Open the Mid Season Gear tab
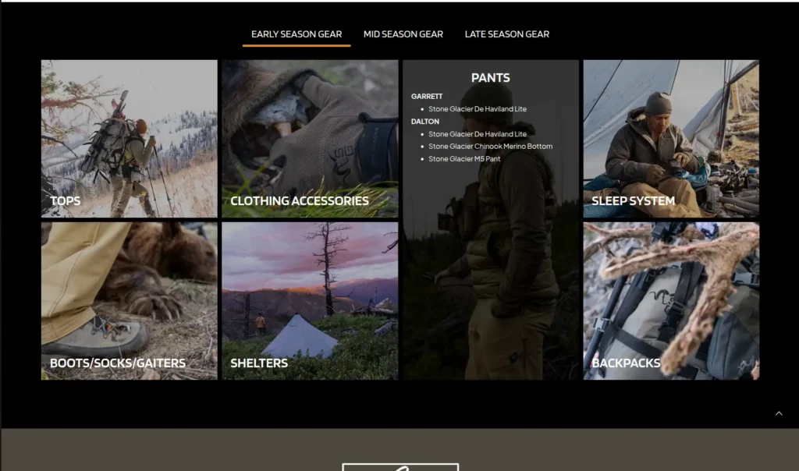Viewport: 799px width, 471px height. pyautogui.click(x=403, y=34)
